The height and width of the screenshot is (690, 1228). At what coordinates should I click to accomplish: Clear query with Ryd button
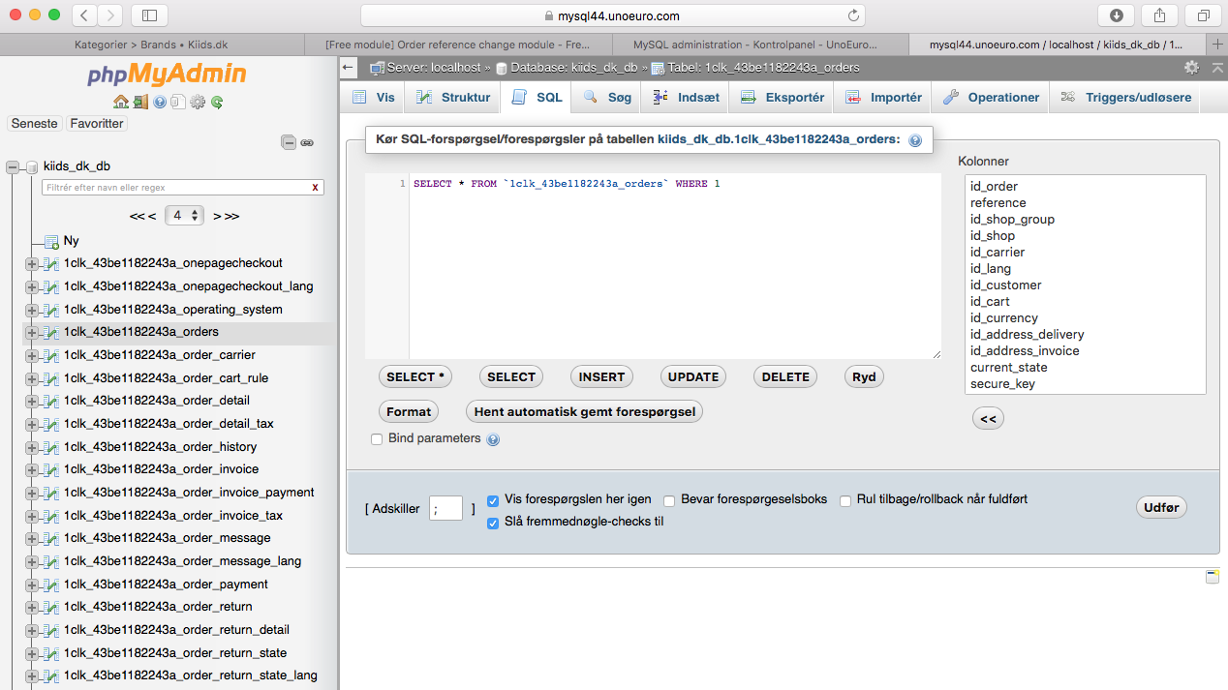point(864,377)
